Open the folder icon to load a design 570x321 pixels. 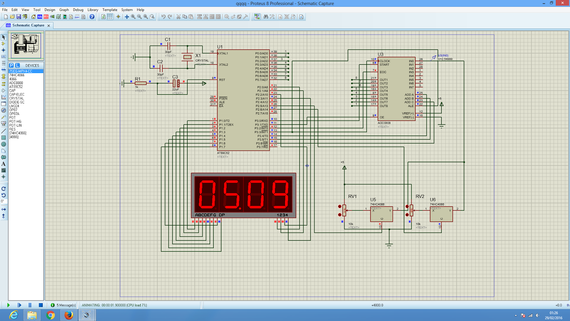12,17
